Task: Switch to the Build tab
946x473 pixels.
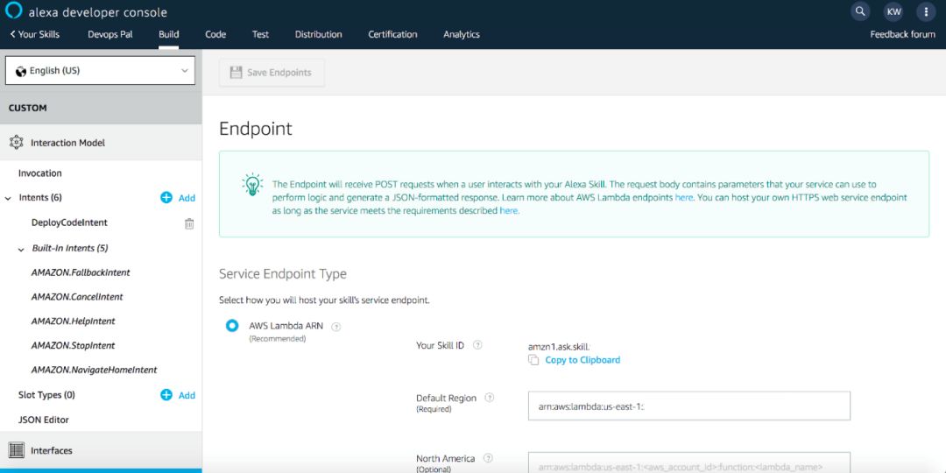Action: 169,34
